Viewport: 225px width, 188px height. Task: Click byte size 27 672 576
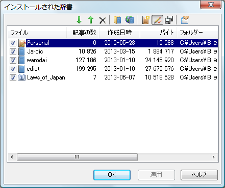coord(160,69)
